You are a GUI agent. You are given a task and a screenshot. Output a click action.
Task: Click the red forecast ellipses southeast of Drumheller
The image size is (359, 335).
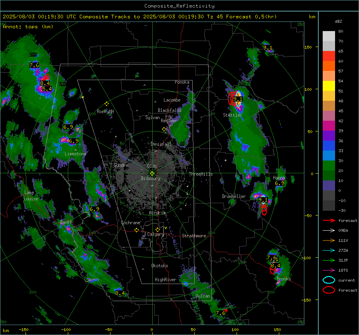(264, 209)
